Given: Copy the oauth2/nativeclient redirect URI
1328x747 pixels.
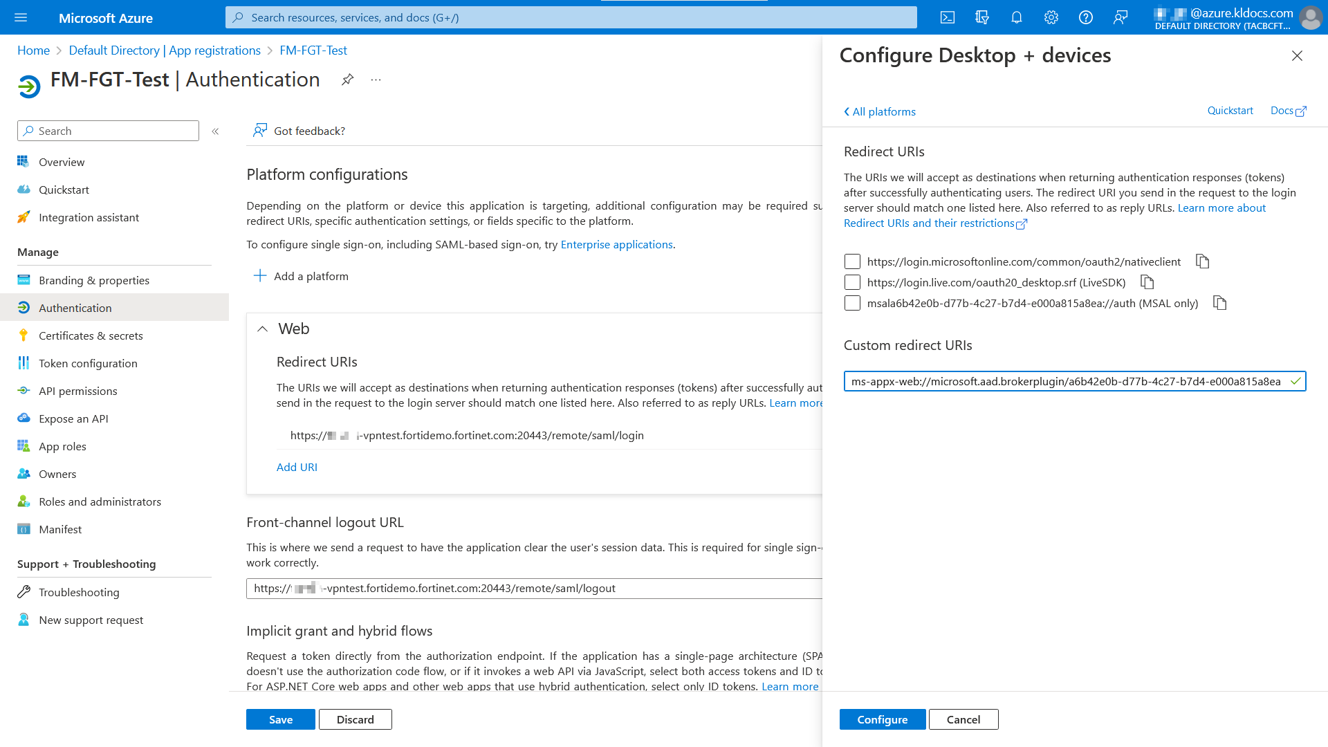Looking at the screenshot, I should [1202, 261].
